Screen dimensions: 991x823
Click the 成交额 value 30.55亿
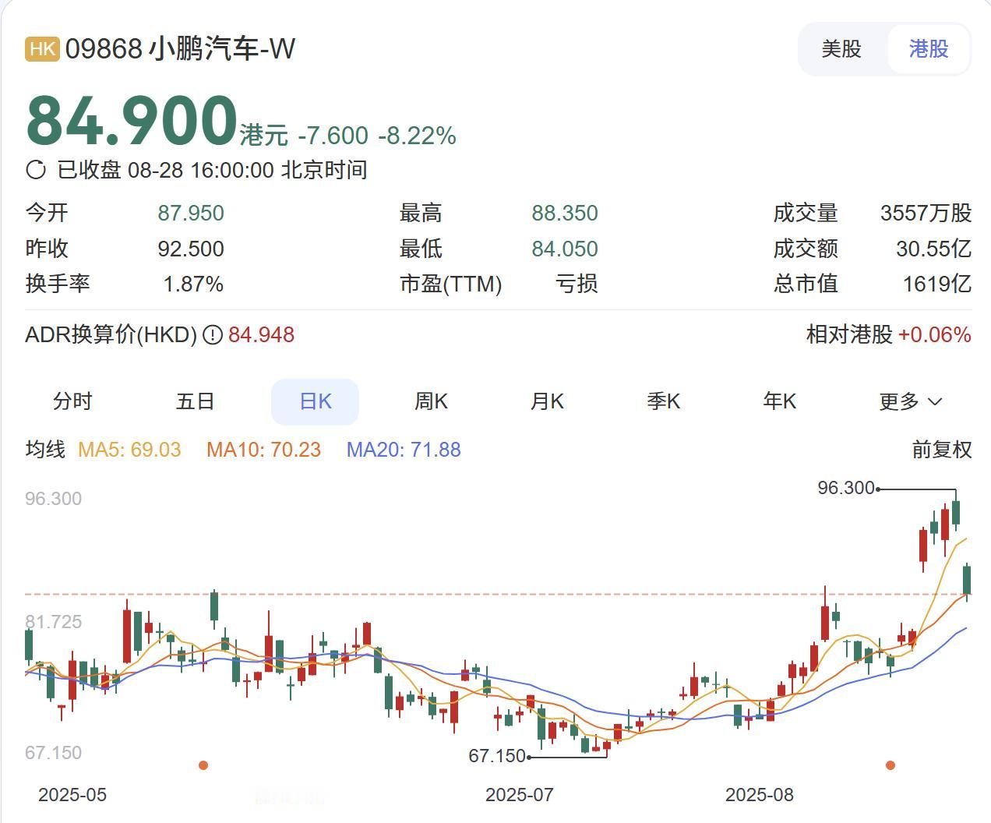pos(934,249)
